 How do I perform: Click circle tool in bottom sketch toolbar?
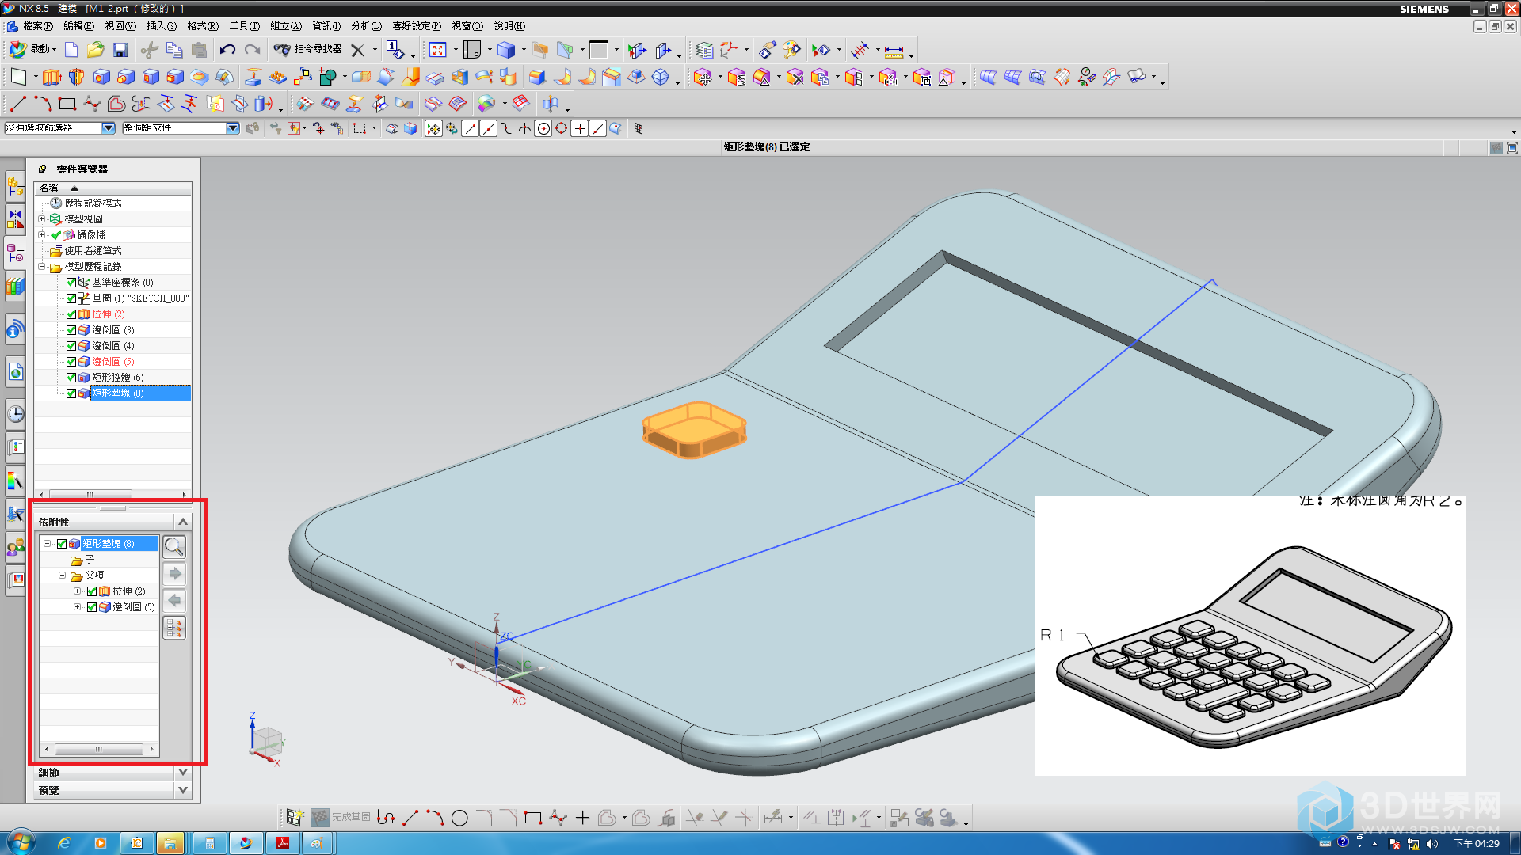[x=459, y=818]
